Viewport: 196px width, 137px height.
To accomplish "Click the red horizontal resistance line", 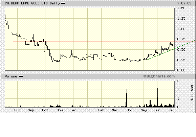I will 105,42.
